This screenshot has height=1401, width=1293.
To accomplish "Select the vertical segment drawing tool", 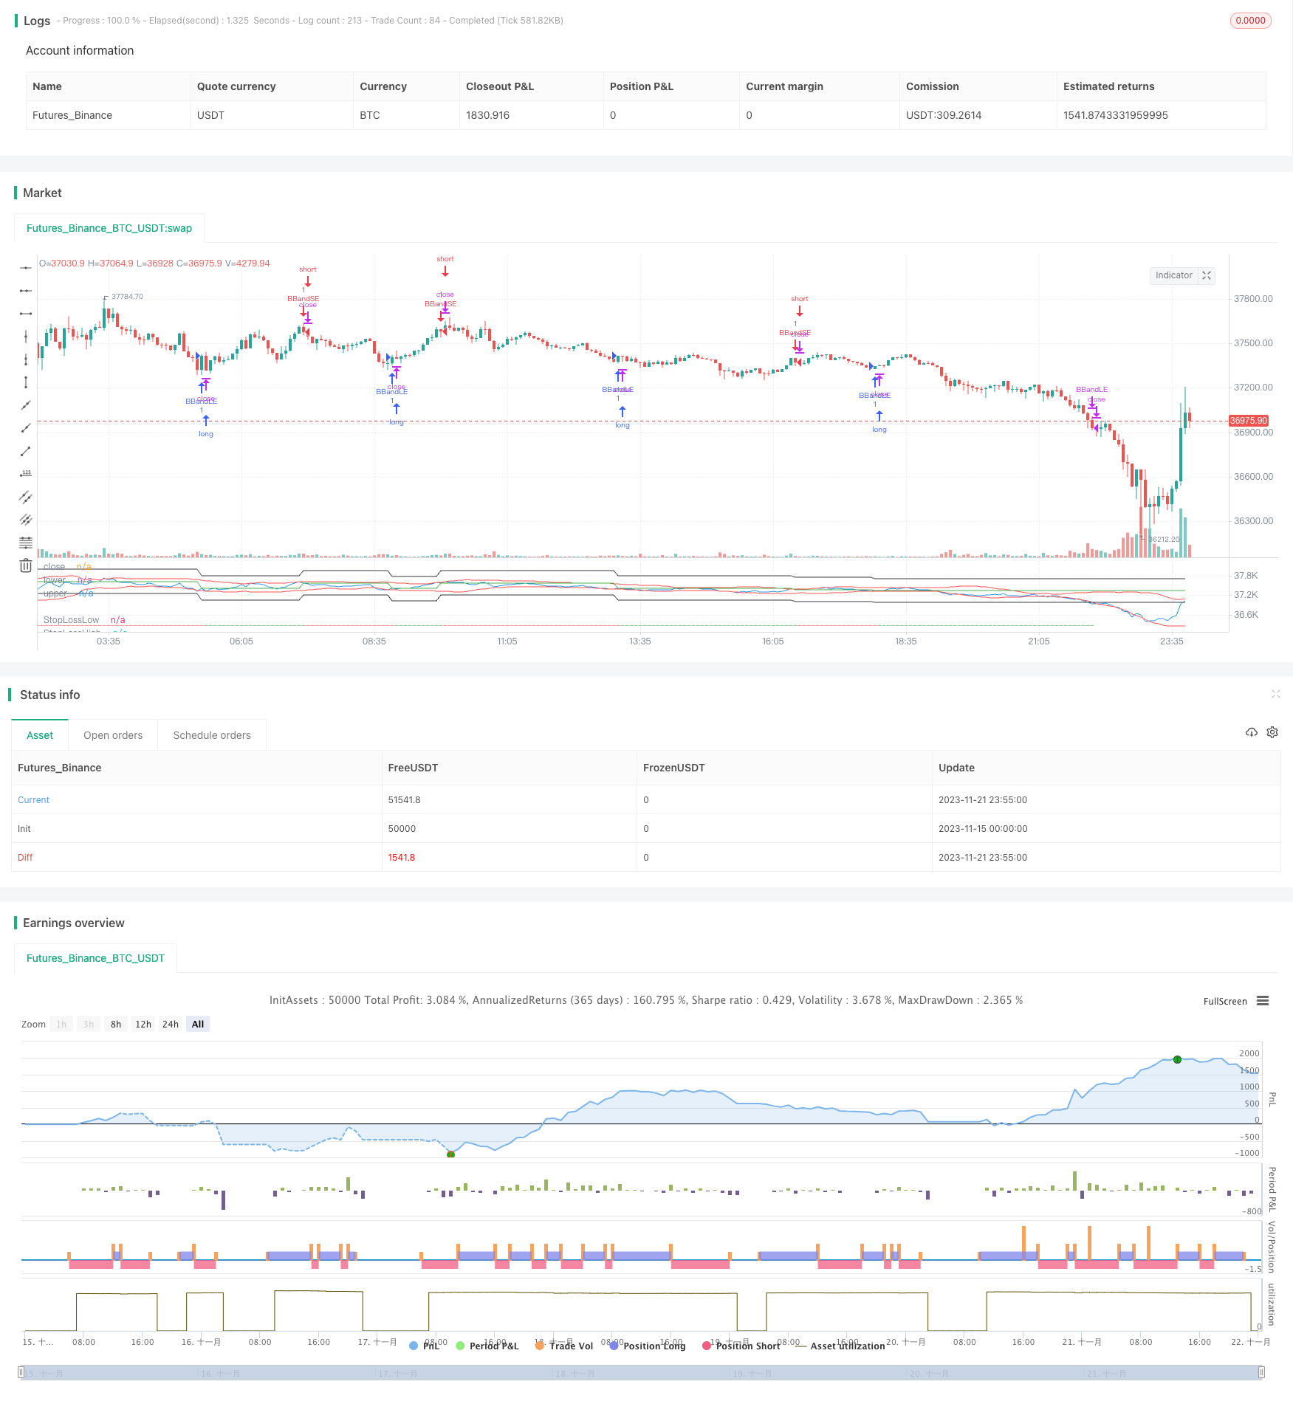I will (26, 382).
